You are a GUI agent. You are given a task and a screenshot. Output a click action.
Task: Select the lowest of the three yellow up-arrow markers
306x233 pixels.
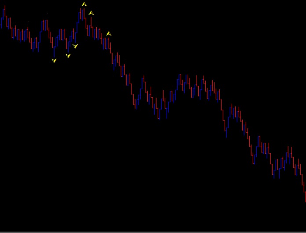pyautogui.click(x=109, y=34)
